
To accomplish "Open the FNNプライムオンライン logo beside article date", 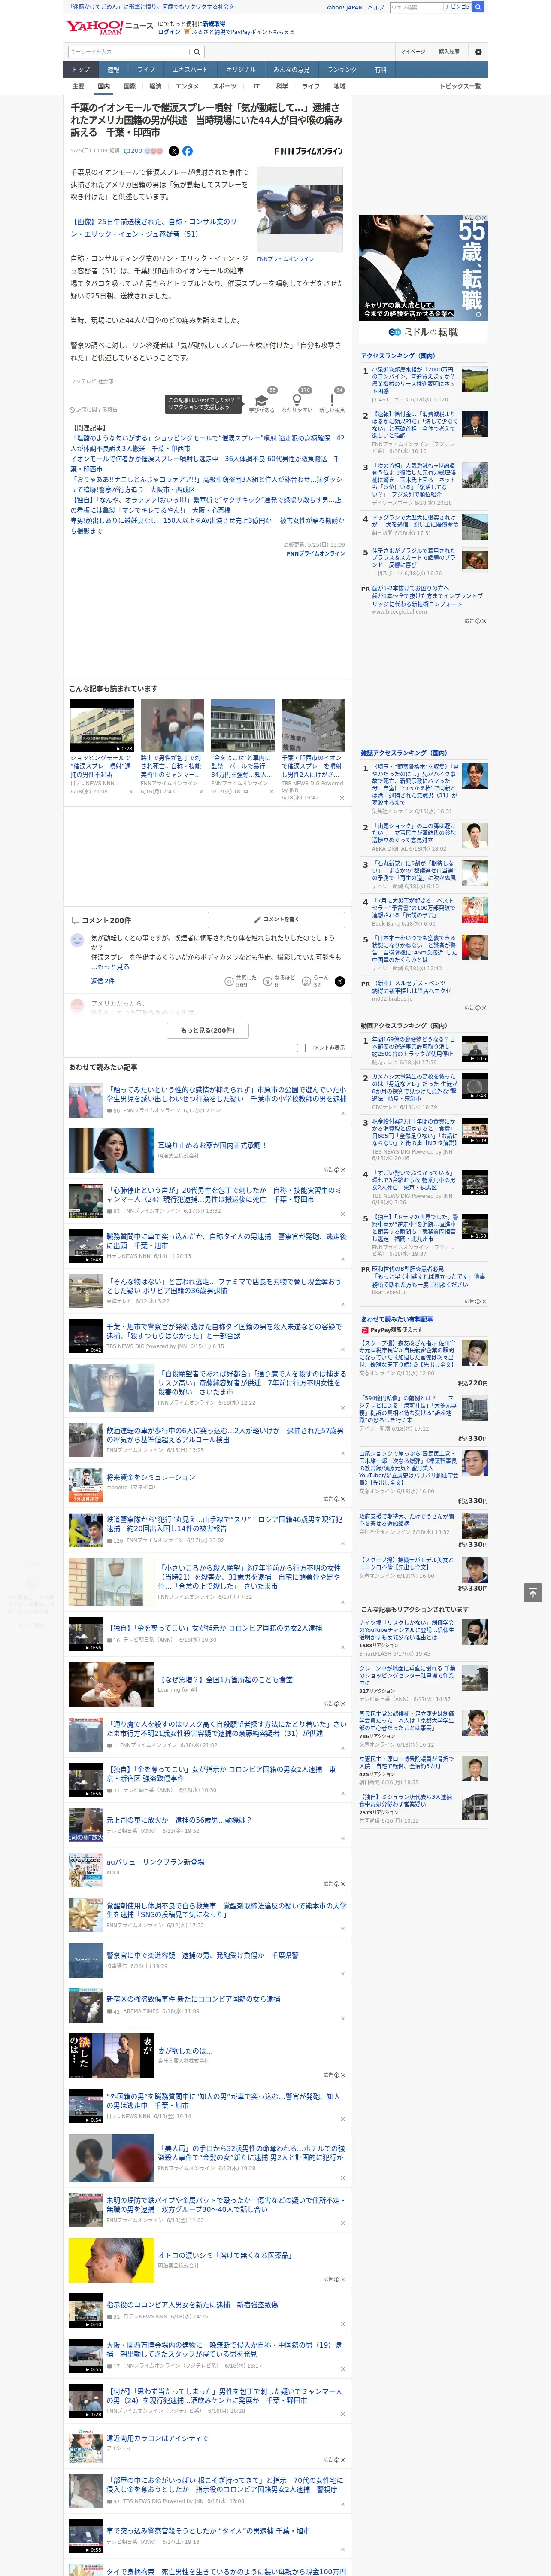I will (308, 151).
